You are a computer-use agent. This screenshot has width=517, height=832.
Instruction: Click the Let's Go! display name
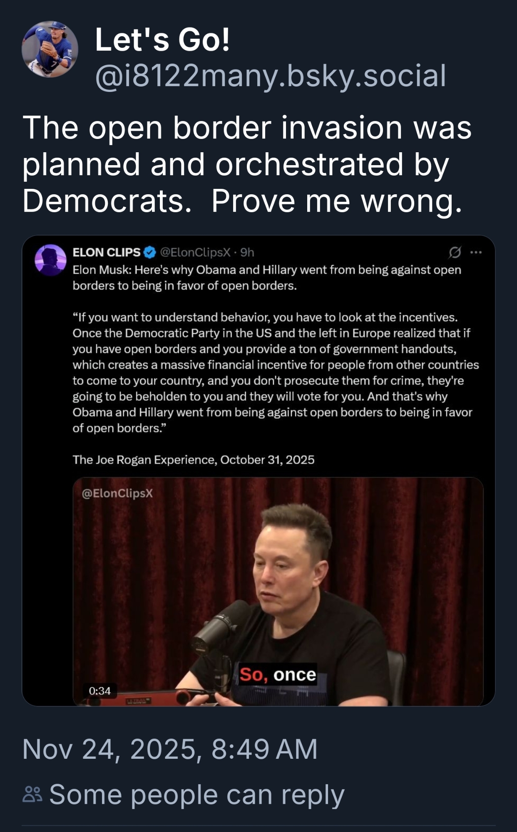coord(162,40)
